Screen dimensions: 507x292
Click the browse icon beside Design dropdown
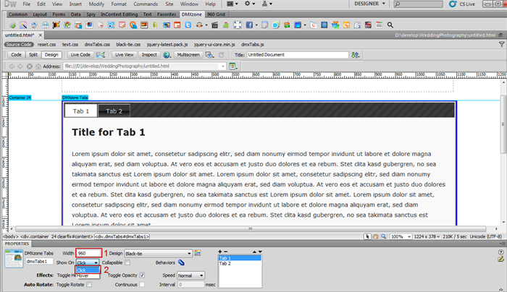click(x=197, y=253)
